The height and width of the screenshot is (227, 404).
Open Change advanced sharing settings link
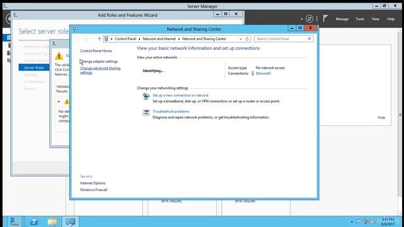coord(100,70)
